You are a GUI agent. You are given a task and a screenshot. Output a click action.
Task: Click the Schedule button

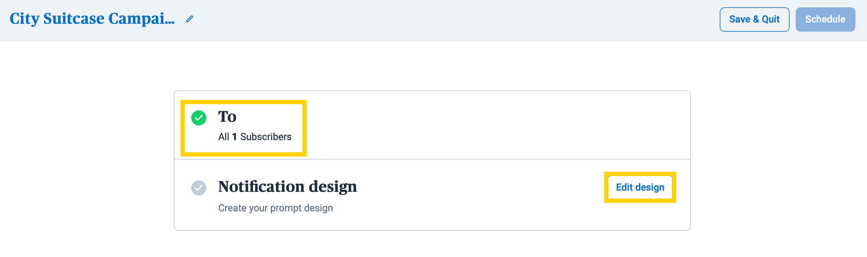(x=825, y=19)
